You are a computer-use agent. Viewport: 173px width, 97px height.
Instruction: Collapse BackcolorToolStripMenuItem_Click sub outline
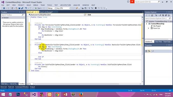click(31, 45)
